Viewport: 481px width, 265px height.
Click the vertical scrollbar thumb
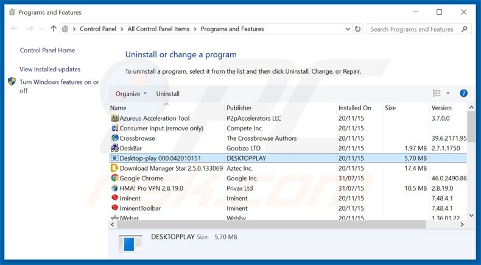pos(471,127)
